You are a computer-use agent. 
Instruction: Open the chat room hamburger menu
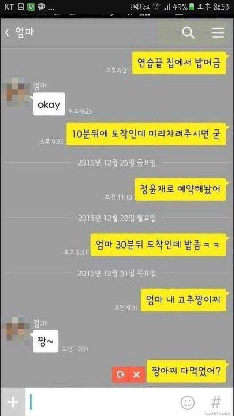(218, 33)
